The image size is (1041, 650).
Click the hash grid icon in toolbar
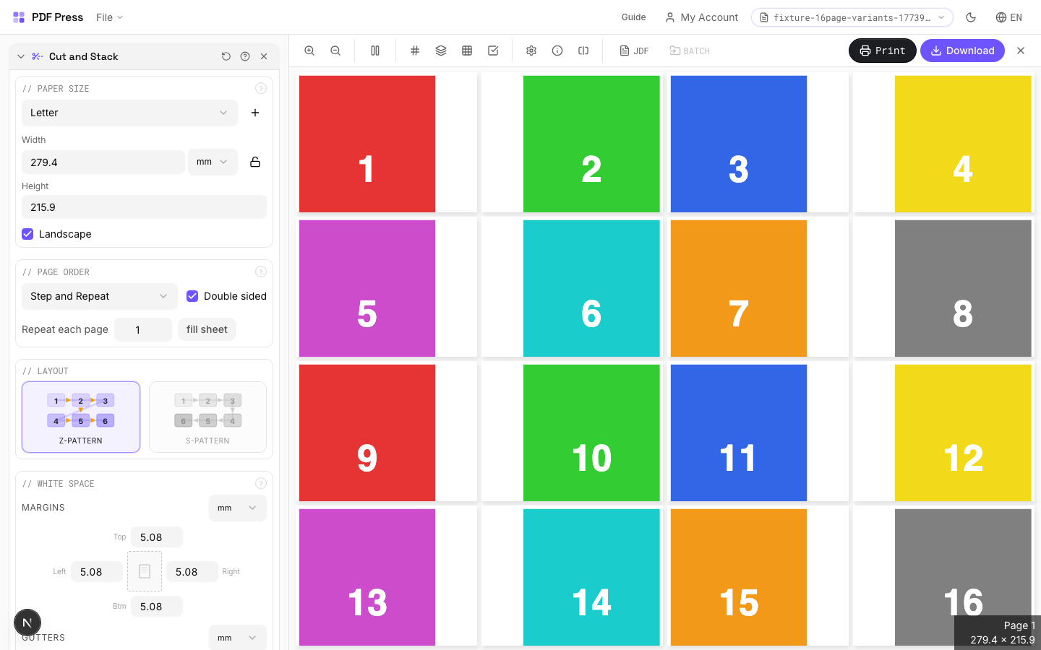[x=415, y=51]
